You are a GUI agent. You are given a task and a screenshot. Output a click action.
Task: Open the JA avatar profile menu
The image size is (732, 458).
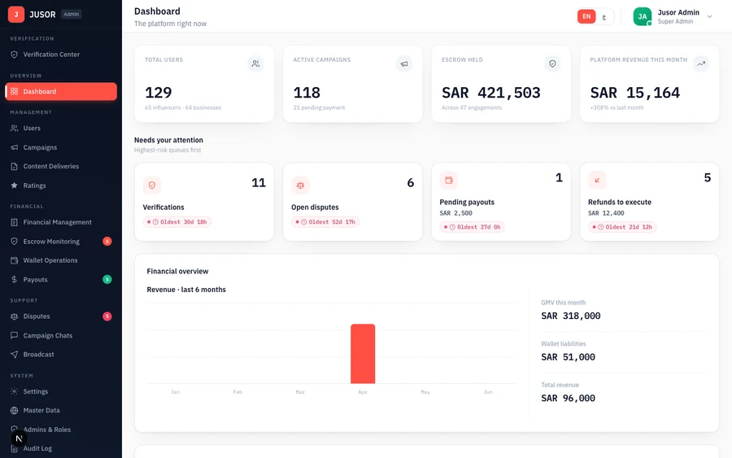[x=643, y=17]
